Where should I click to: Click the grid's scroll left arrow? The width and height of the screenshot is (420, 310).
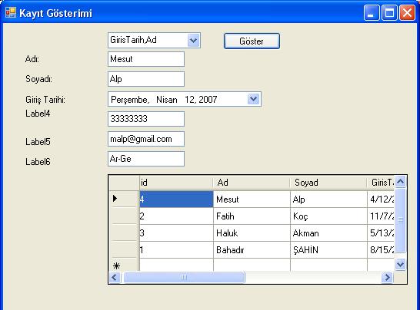(x=115, y=277)
